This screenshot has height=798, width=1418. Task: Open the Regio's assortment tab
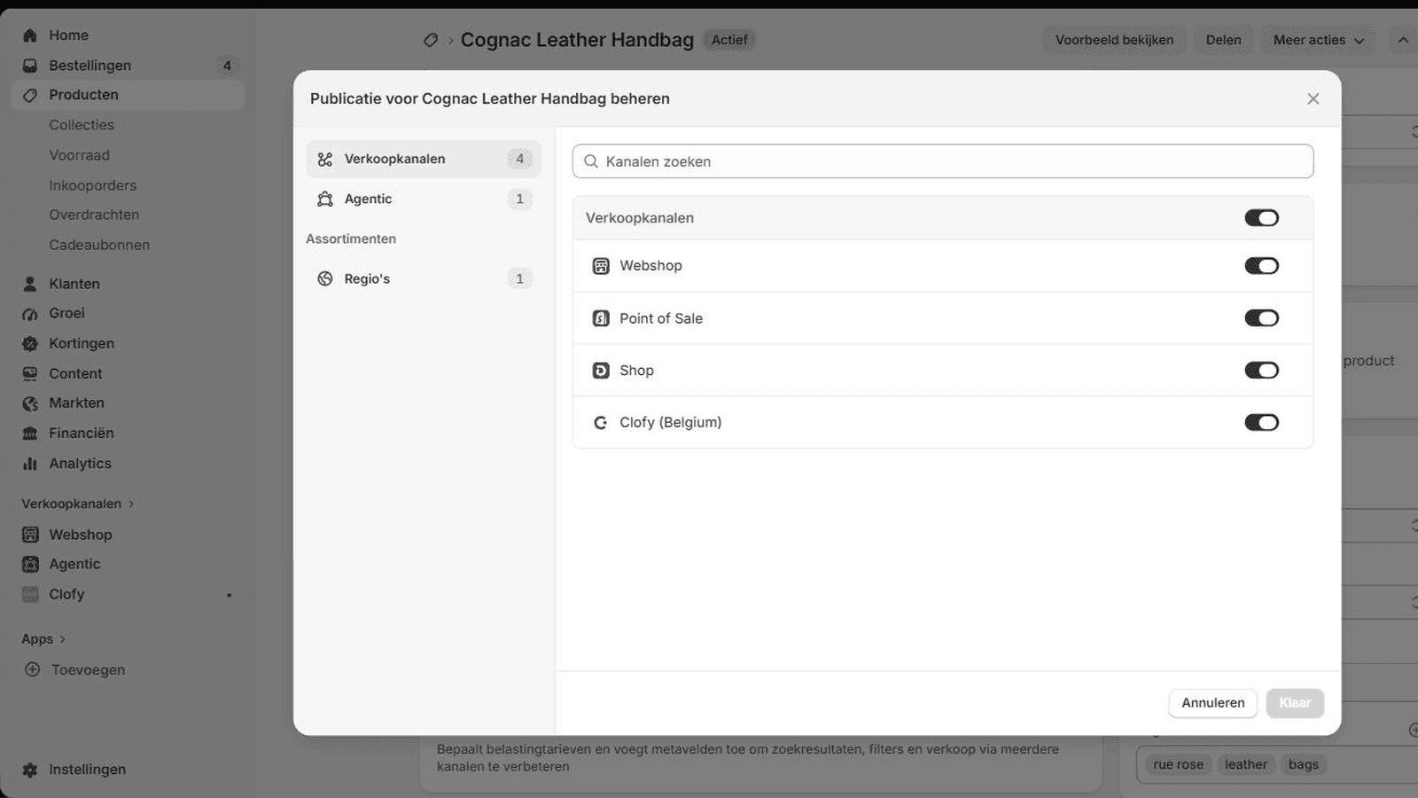[424, 278]
